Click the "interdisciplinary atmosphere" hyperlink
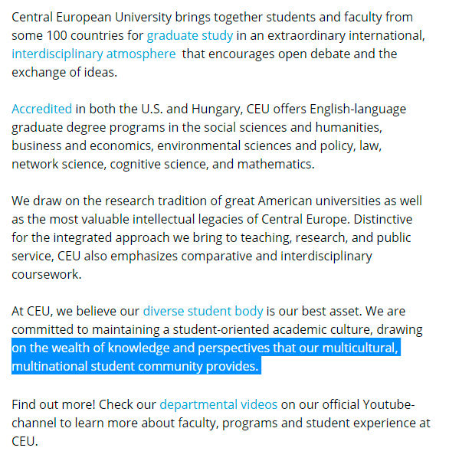This screenshot has width=472, height=461. pyautogui.click(x=93, y=54)
